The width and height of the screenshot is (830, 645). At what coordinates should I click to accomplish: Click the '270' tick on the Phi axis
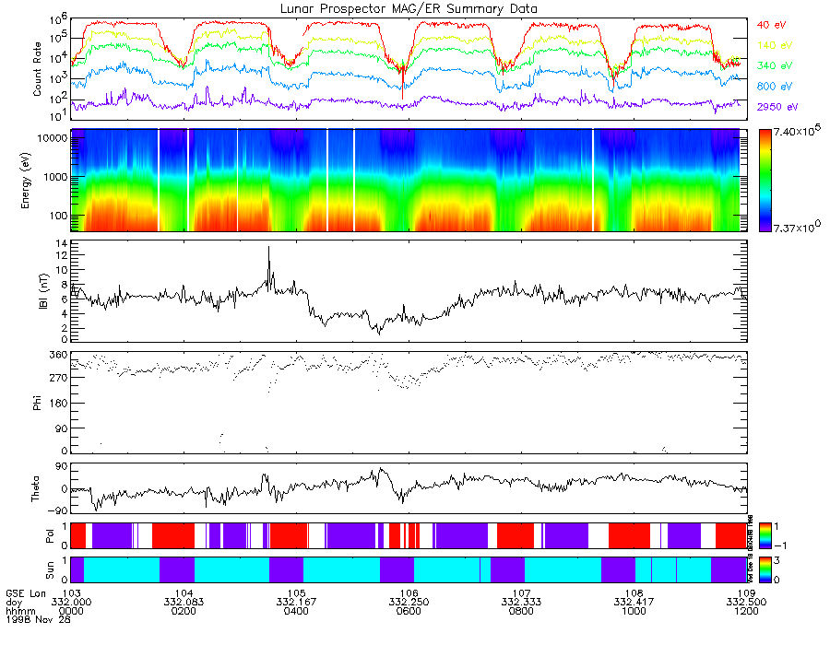(x=59, y=378)
